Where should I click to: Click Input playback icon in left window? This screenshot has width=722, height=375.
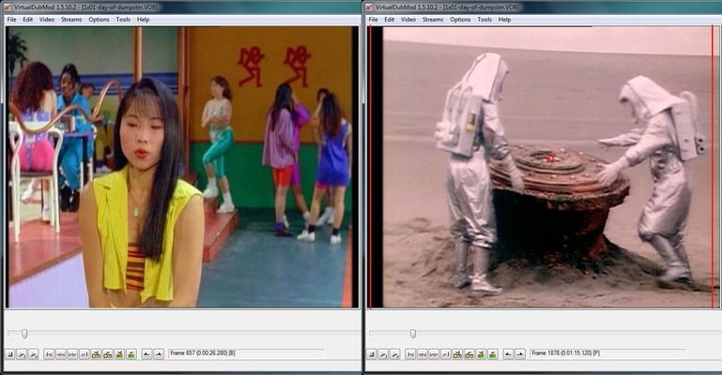coord(22,353)
